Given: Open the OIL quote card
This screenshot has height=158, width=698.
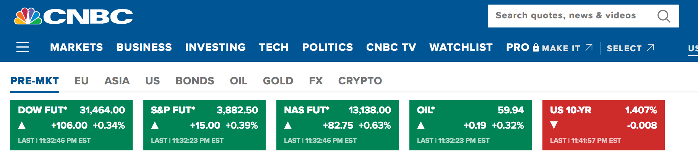Looking at the screenshot, I should (x=471, y=125).
